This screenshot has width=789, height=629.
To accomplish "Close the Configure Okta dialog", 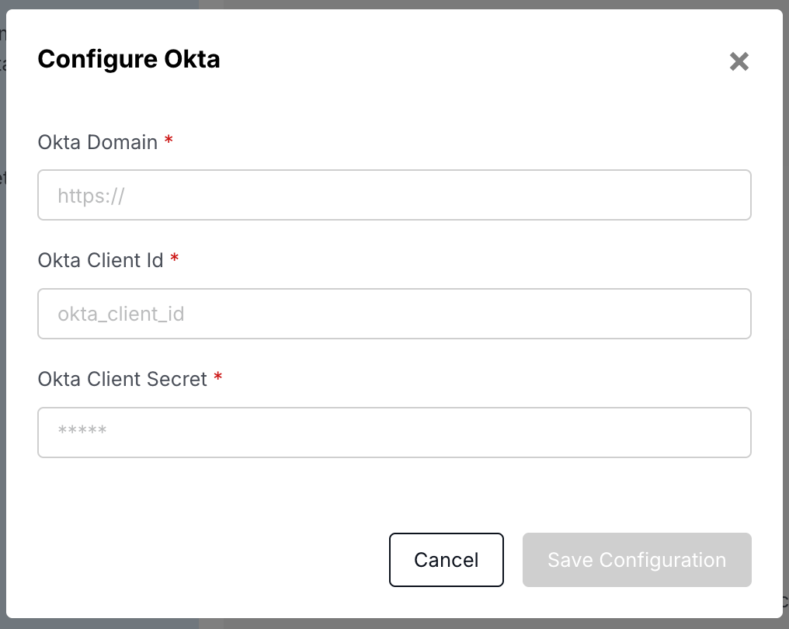I will click(739, 61).
